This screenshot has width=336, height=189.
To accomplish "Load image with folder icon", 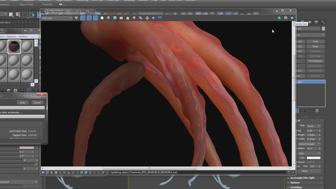I will [x=121, y=18].
